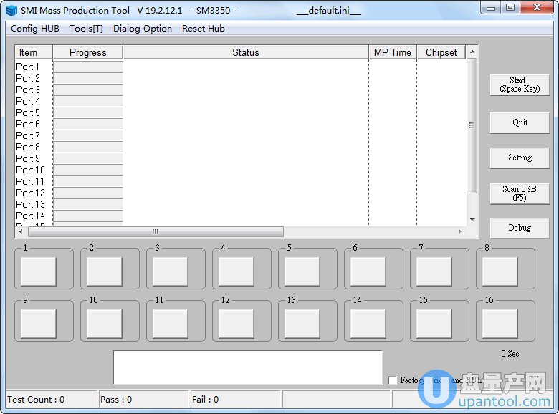Select port slot 6 box
This screenshot has height=414, width=559.
coord(368,271)
